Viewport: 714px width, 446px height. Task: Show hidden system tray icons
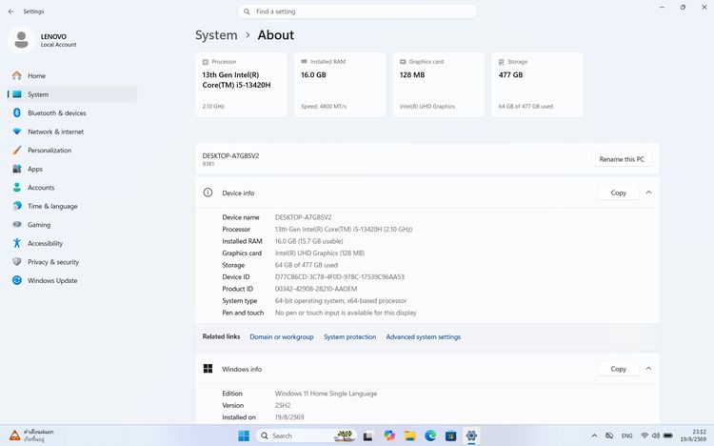click(x=594, y=436)
